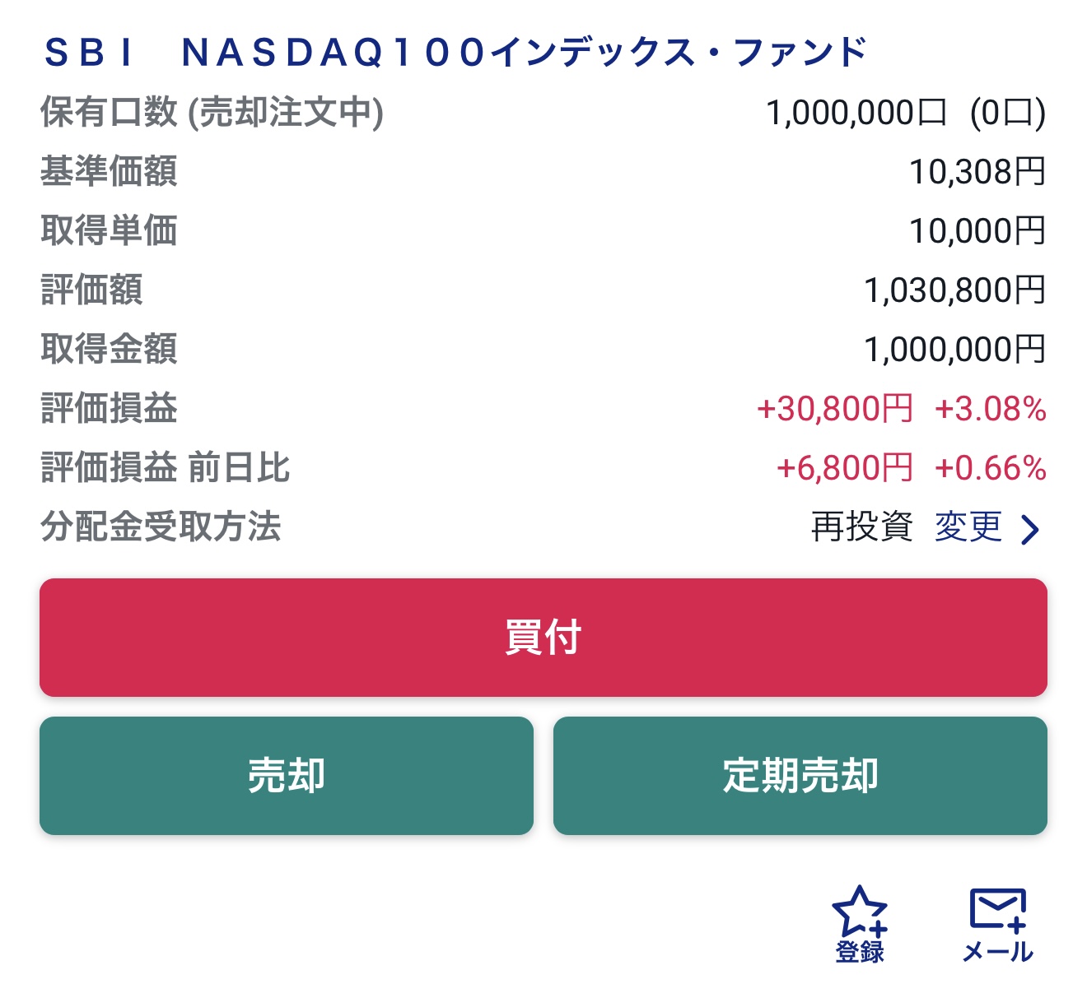1087x1007 pixels.
Task: Click the メール envelope icon
Action: click(998, 911)
